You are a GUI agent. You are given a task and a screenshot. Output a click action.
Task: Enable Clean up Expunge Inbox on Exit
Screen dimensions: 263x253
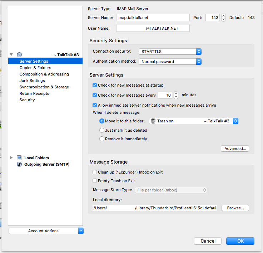pyautogui.click(x=95, y=172)
